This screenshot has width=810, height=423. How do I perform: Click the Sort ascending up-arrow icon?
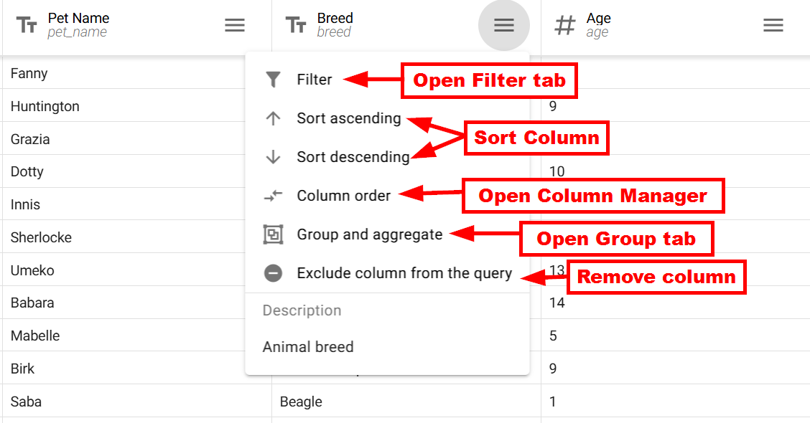(273, 118)
